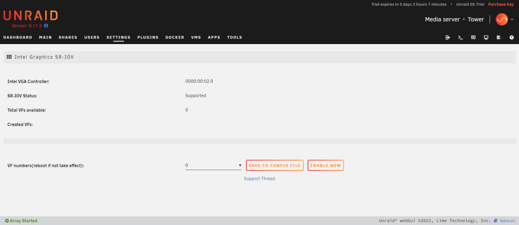The image size is (519, 225).
Task: Click the Lime Technology copyright text
Action: coord(435,221)
